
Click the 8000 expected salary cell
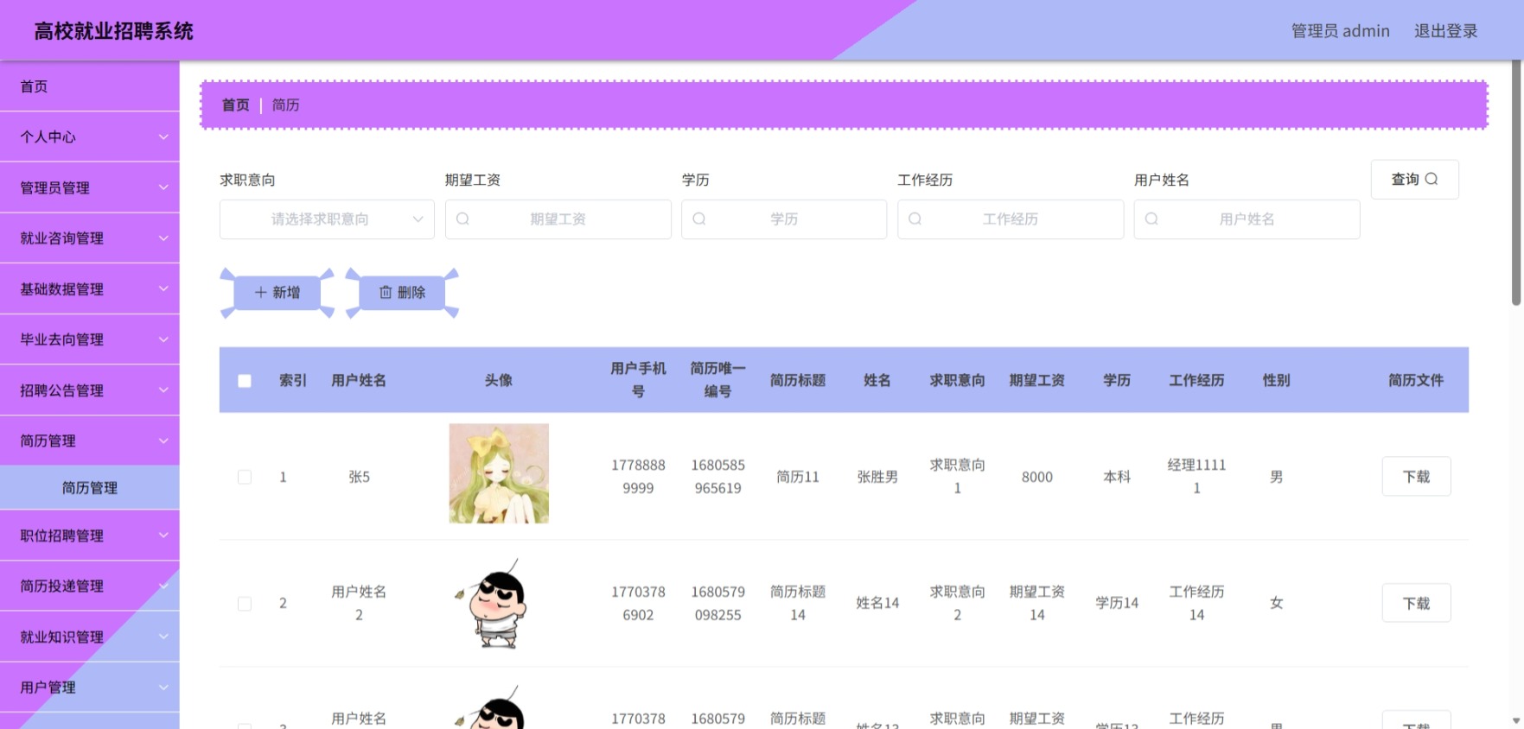1037,477
